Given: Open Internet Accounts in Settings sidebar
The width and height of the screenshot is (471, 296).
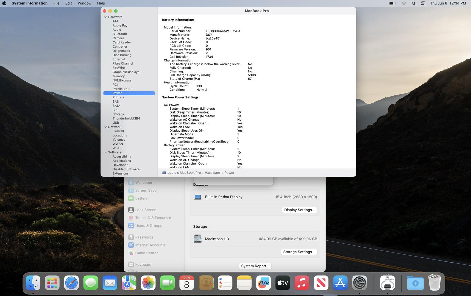Looking at the screenshot, I should [147, 245].
